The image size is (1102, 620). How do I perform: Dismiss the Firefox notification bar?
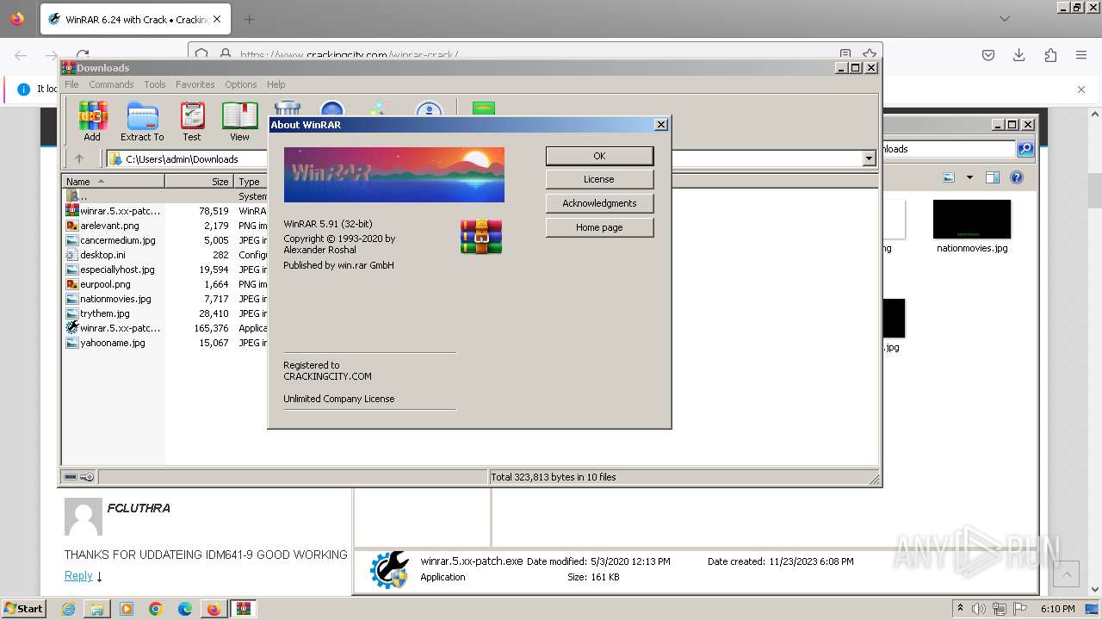(x=1081, y=89)
